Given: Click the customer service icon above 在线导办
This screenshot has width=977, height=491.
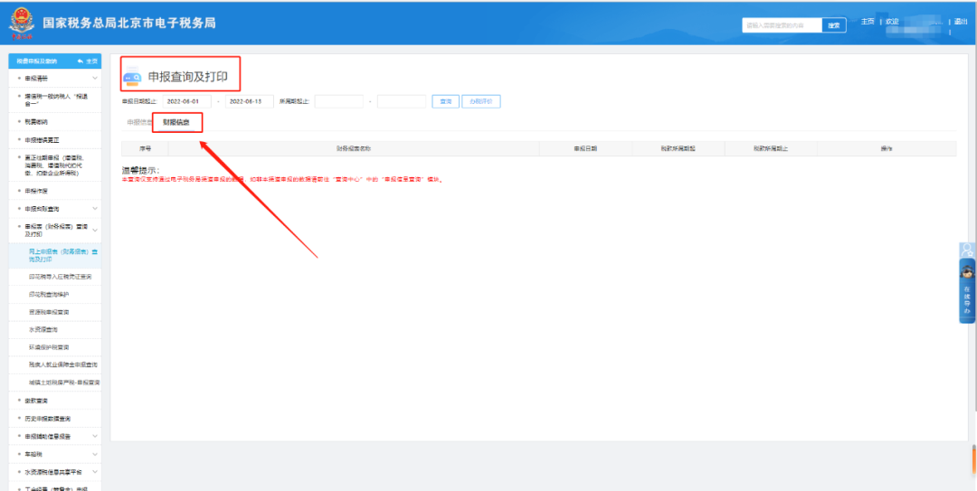Looking at the screenshot, I should (967, 250).
